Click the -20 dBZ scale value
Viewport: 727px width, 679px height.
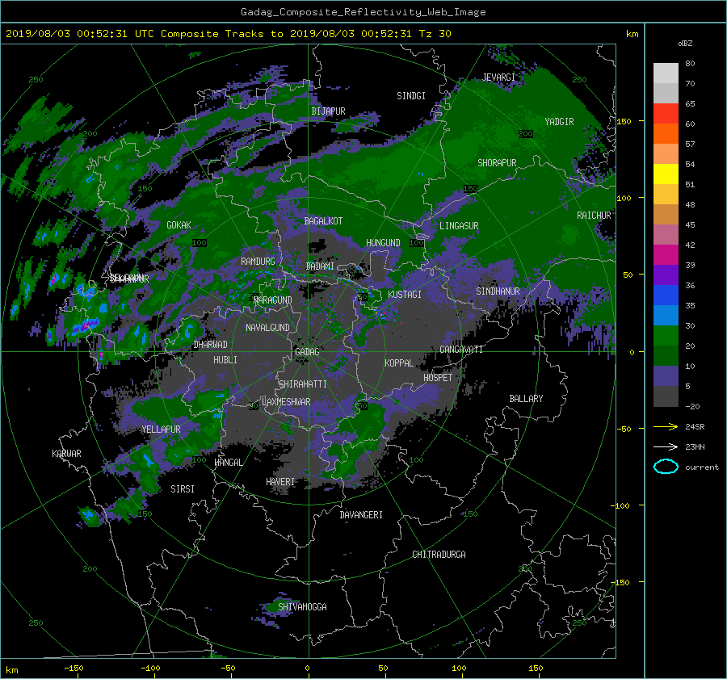(x=692, y=406)
